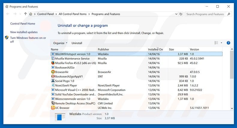Click the list scroll up arrow
The width and height of the screenshot is (237, 128).
232,49
